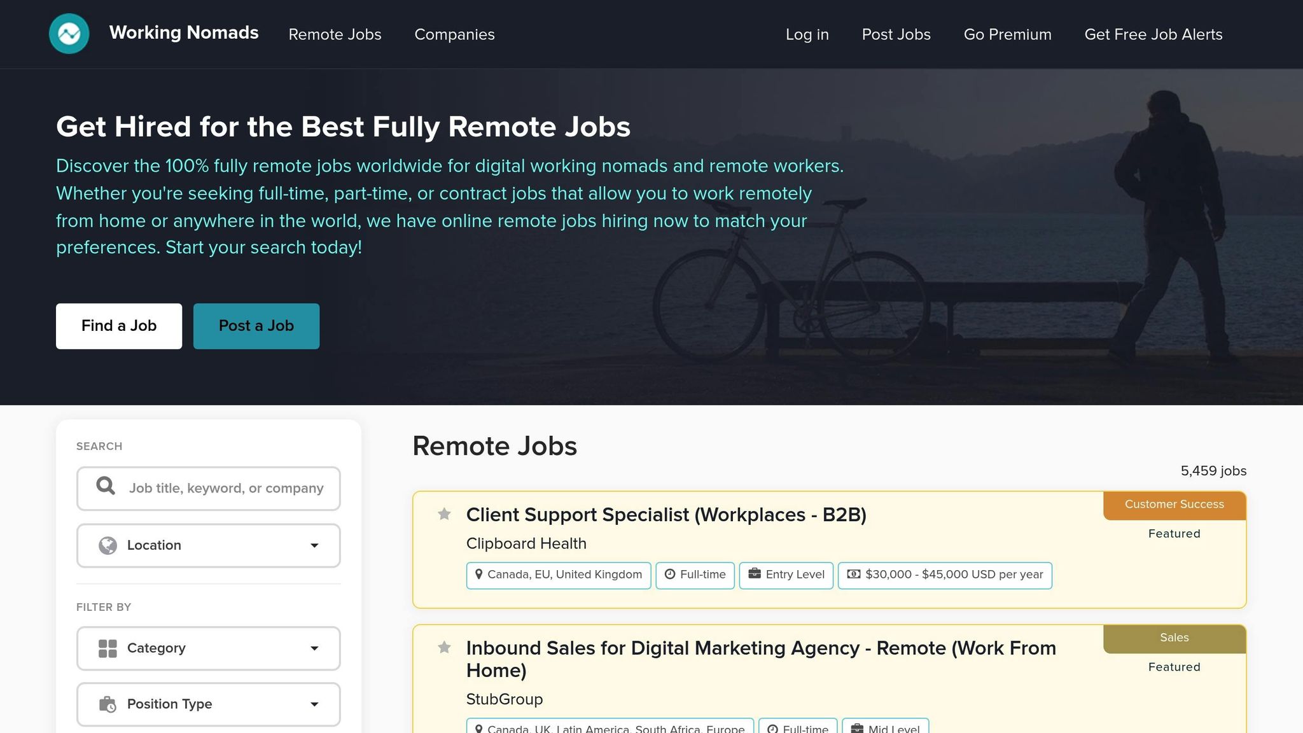Click the Find a Job button
Screen dimensions: 1303x733
click(118, 326)
